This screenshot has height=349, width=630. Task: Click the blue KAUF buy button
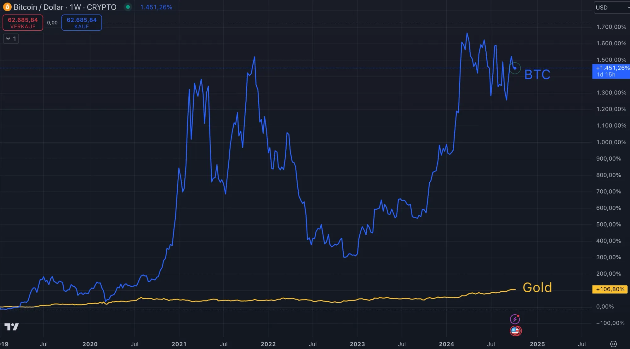point(82,23)
